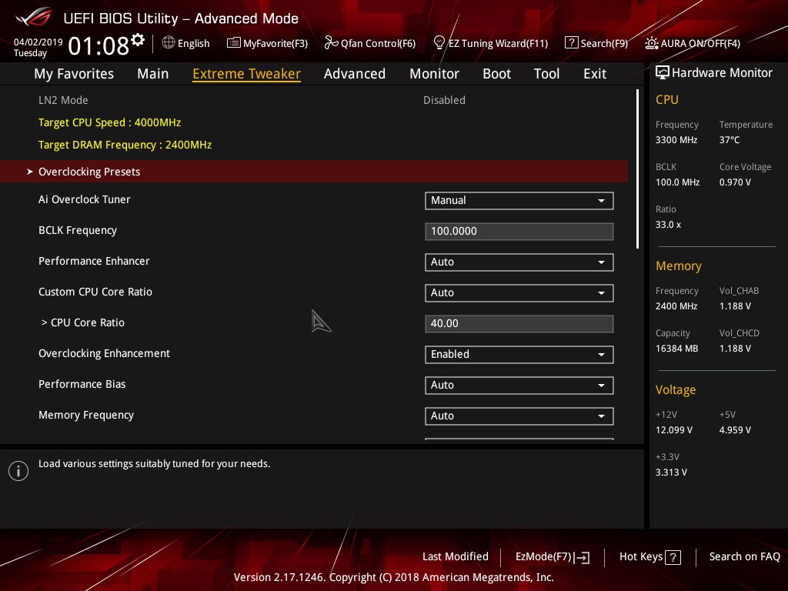Open the Exit tab
Screen dimensions: 788x591
click(x=595, y=73)
